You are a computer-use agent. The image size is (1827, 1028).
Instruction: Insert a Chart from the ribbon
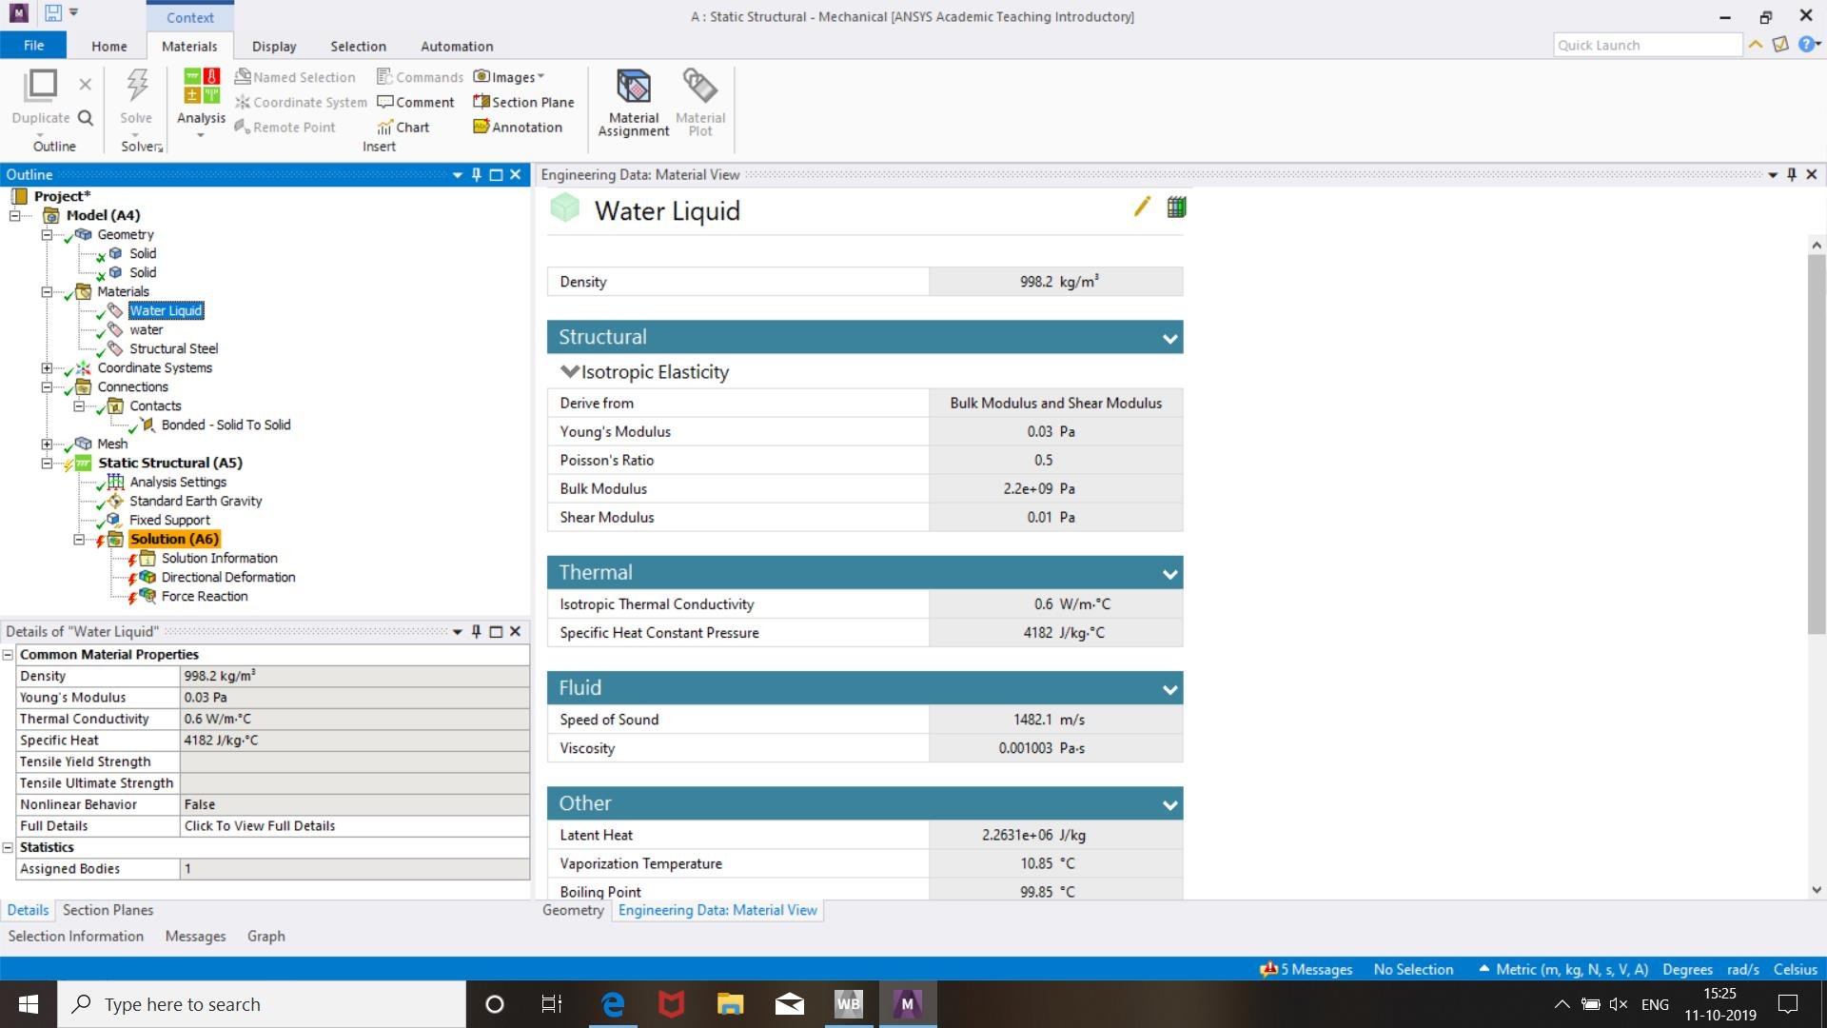point(403,127)
